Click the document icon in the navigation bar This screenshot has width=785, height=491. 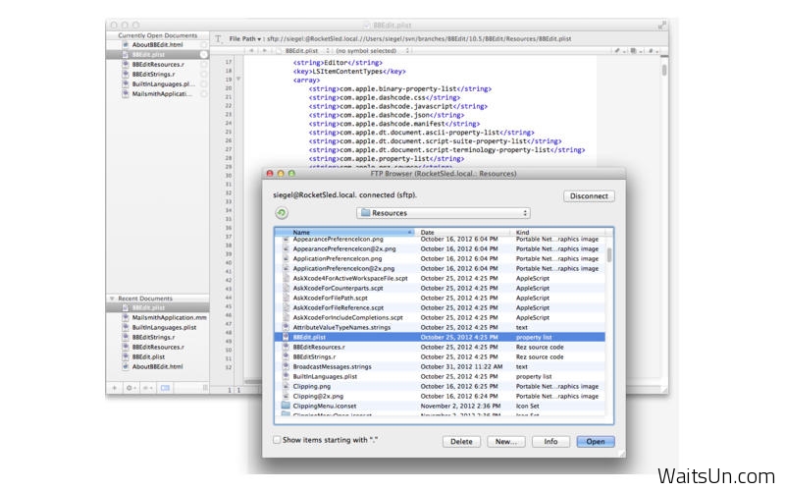280,51
